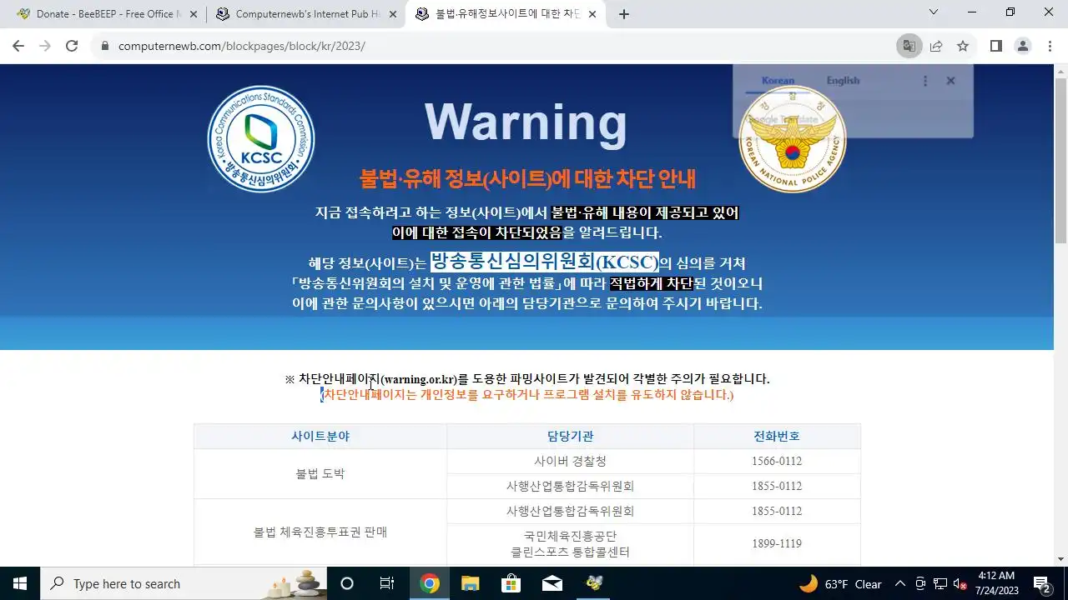Screen dimensions: 1068x600
Task: Open translate popup options menu
Action: click(924, 81)
